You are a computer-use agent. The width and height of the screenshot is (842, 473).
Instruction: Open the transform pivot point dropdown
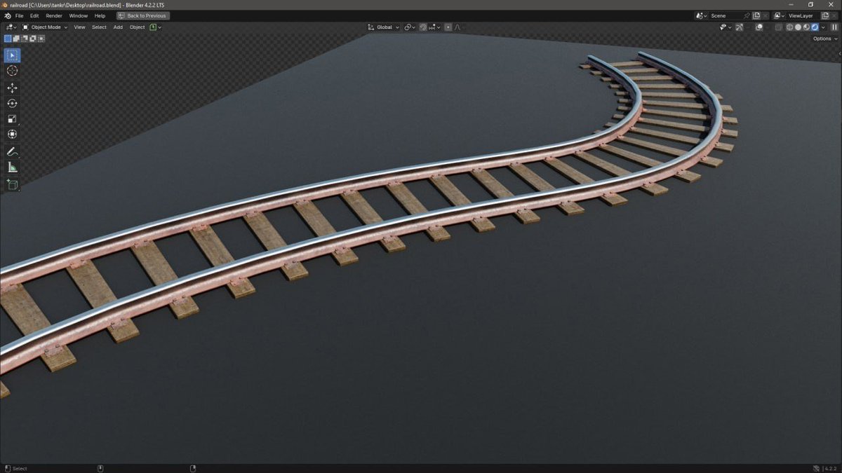(409, 27)
